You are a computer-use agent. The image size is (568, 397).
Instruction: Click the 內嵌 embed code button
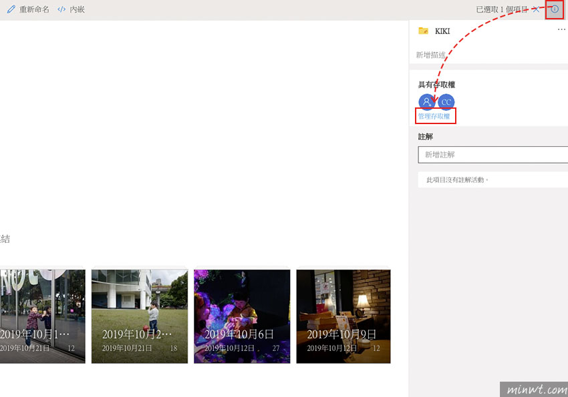coord(71,9)
